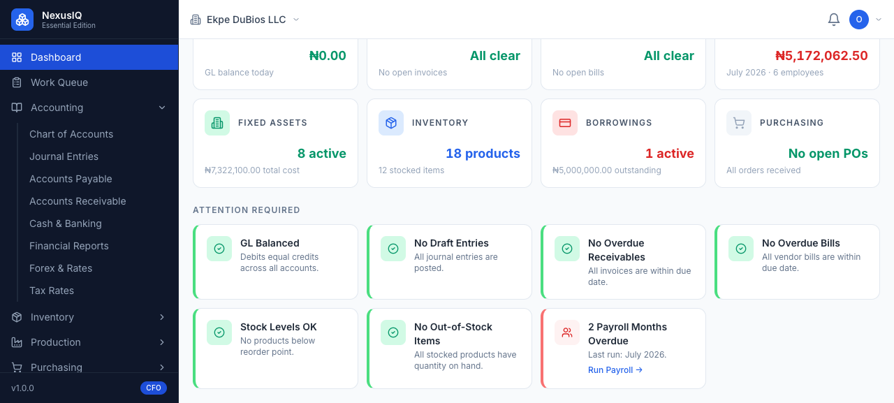The width and height of the screenshot is (894, 403).
Task: Click the Run Payroll link
Action: (615, 370)
